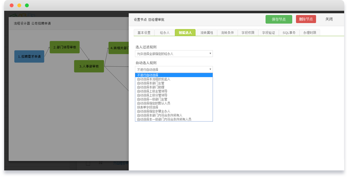Switch to the SQL事务 tab

click(x=289, y=33)
